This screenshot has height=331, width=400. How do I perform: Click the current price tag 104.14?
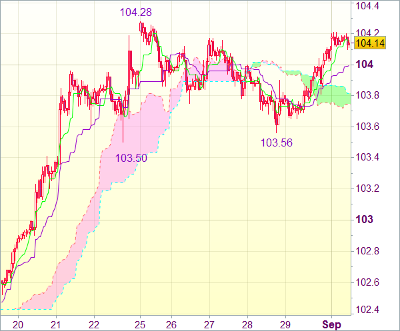coord(370,43)
